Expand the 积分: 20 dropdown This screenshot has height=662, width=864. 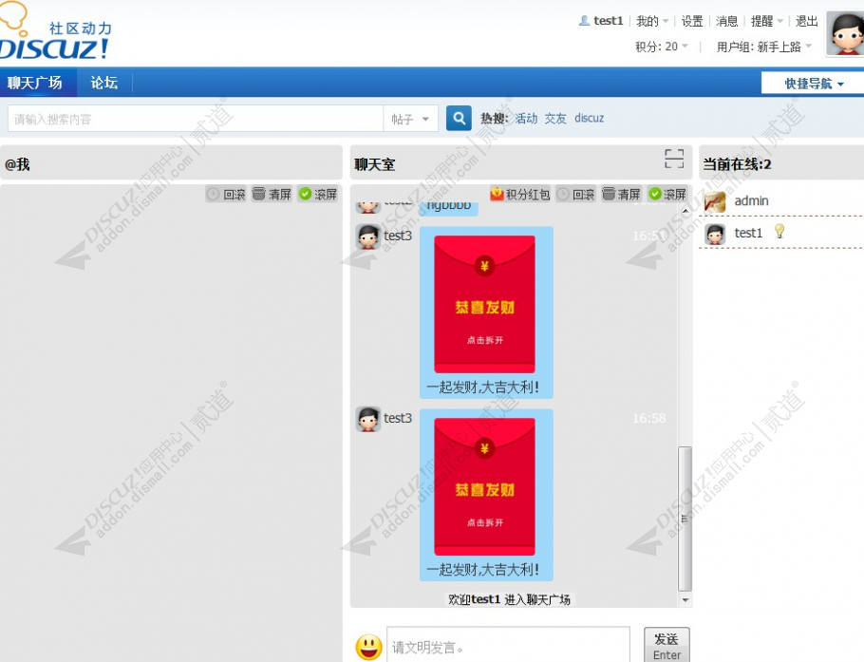(661, 47)
